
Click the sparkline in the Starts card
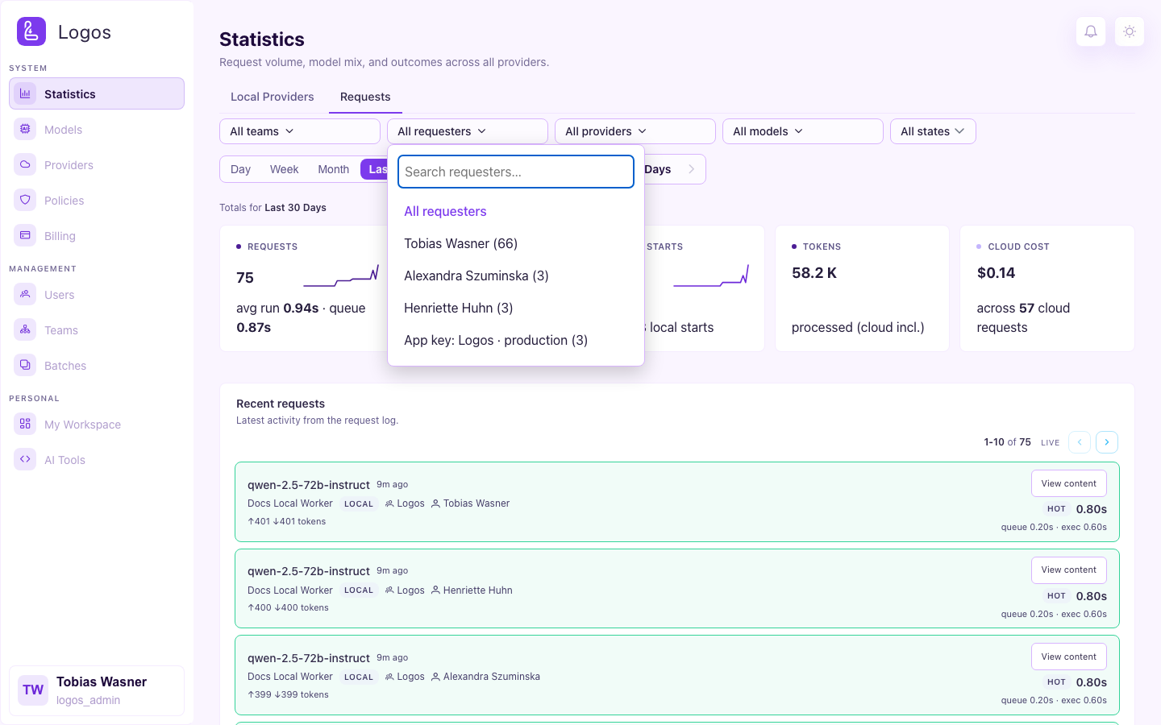(711, 275)
